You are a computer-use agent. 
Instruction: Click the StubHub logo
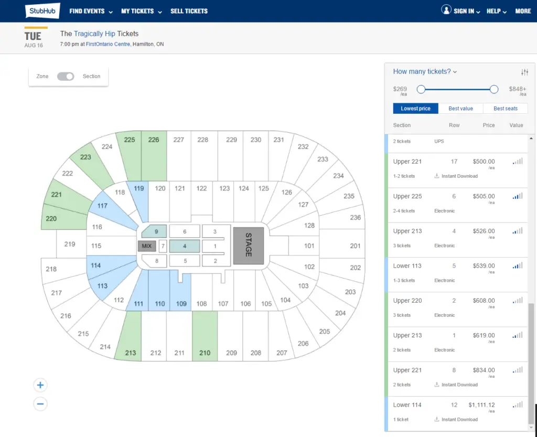click(x=42, y=10)
